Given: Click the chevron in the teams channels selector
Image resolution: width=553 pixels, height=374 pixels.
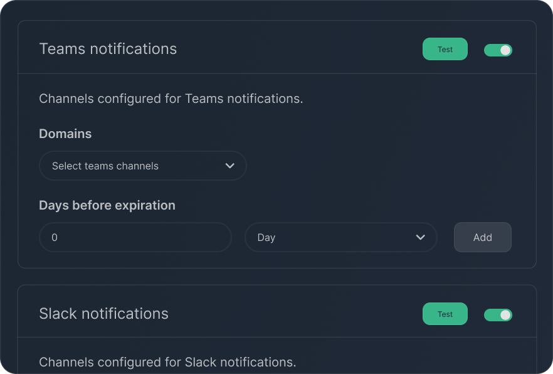Looking at the screenshot, I should point(229,166).
